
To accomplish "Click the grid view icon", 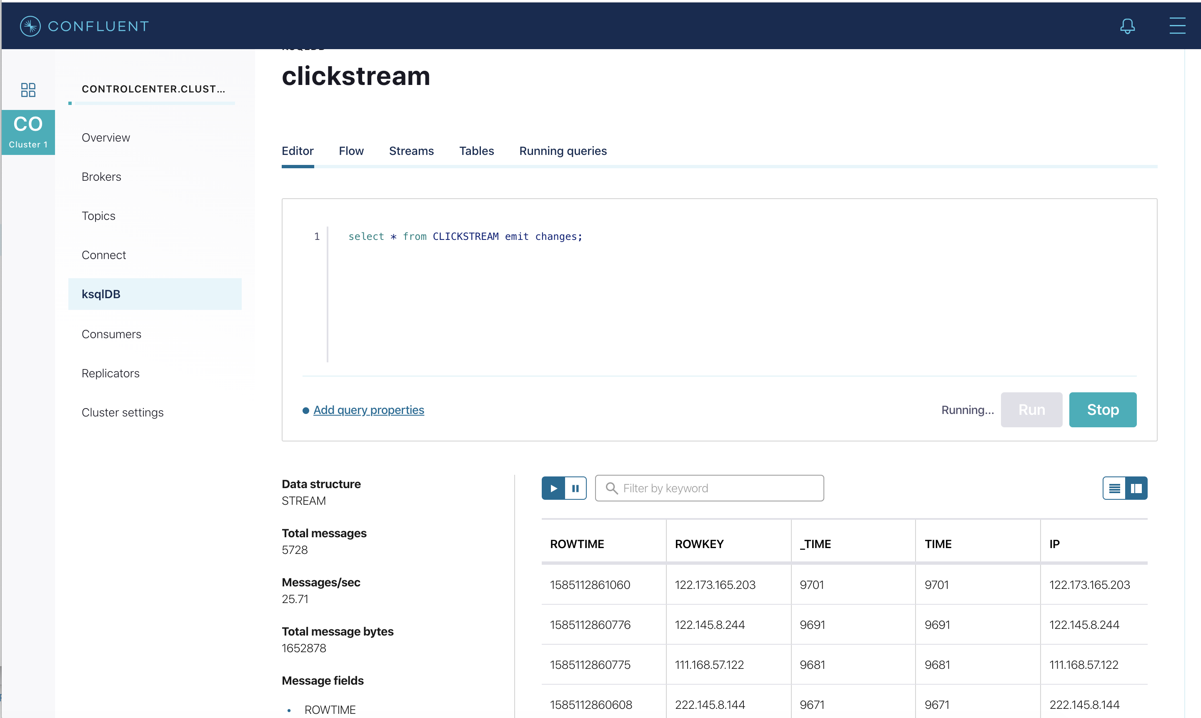I will pyautogui.click(x=1135, y=488).
